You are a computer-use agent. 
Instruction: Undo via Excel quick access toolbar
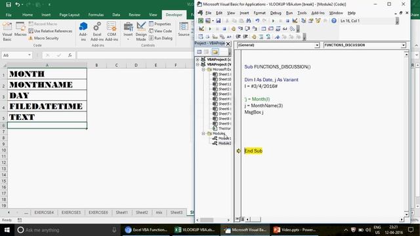click(18, 5)
